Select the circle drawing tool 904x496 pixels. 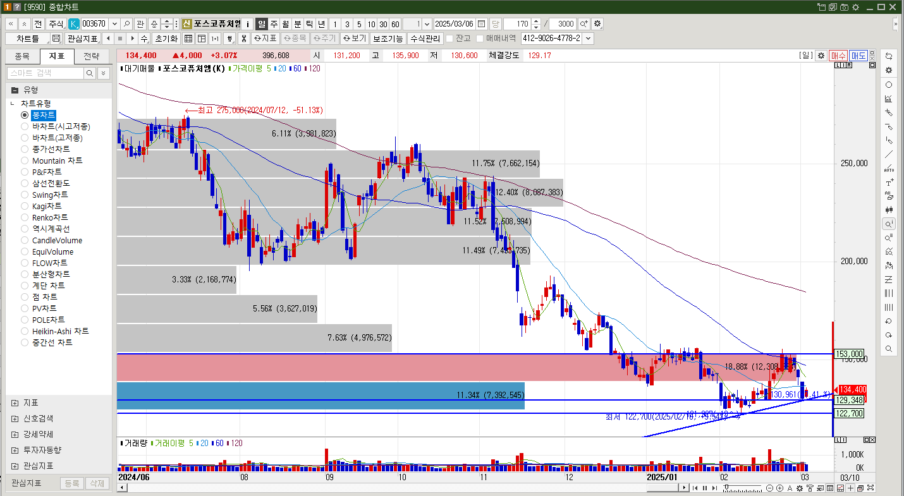(889, 85)
